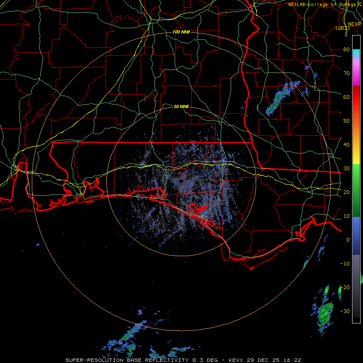Viewport: 363px width, 363px height.
Task: Select the "20" value on the dBZ scale
Action: point(346,192)
